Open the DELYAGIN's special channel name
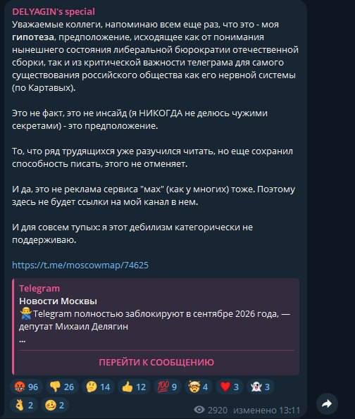The height and width of the screenshot is (419, 355). pos(54,11)
